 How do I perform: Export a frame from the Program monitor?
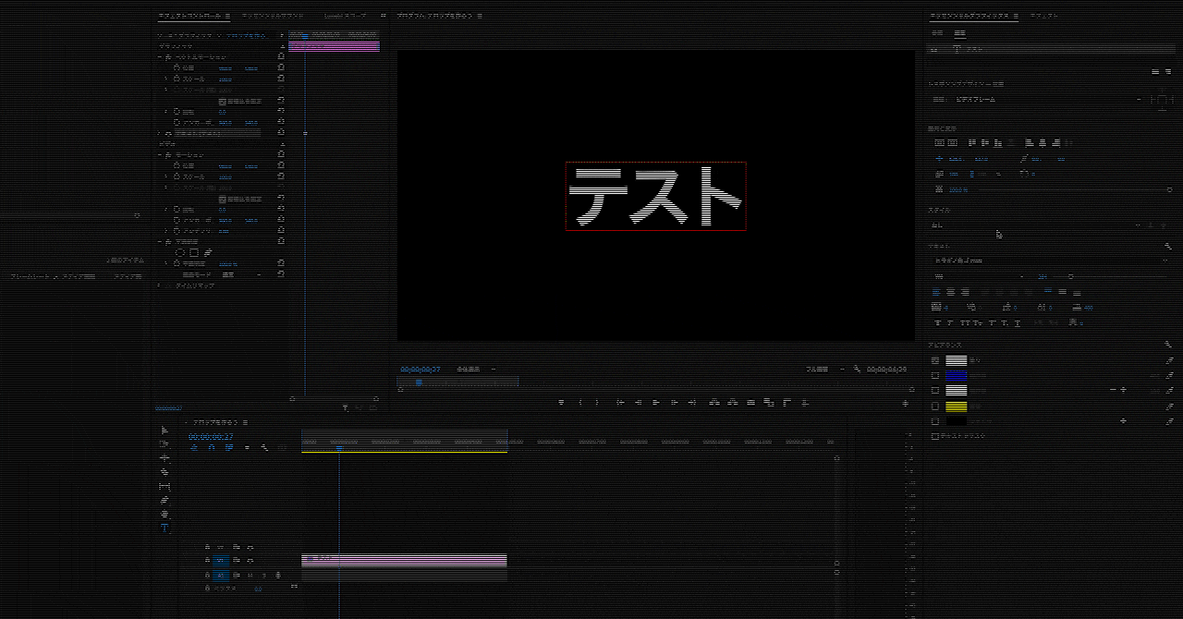click(x=751, y=402)
